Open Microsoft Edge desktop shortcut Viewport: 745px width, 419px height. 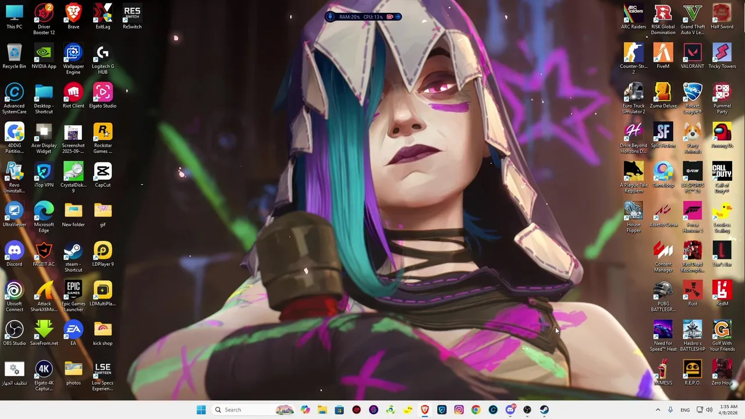pos(44,218)
